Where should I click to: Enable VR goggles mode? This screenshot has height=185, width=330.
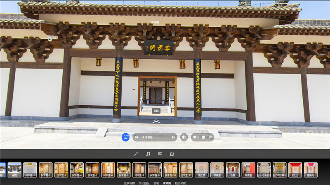pos(160,154)
